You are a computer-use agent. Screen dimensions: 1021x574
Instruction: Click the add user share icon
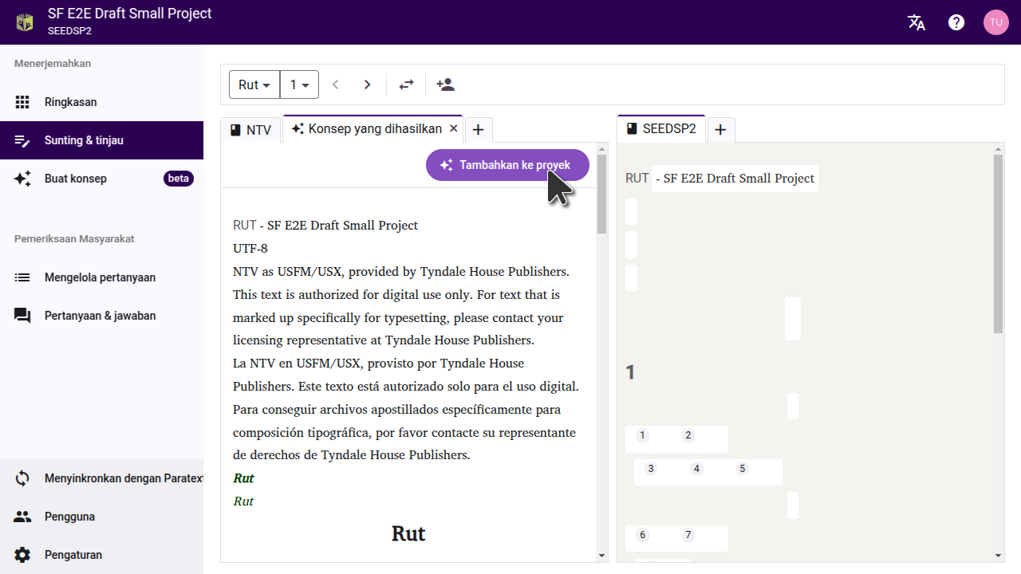445,85
